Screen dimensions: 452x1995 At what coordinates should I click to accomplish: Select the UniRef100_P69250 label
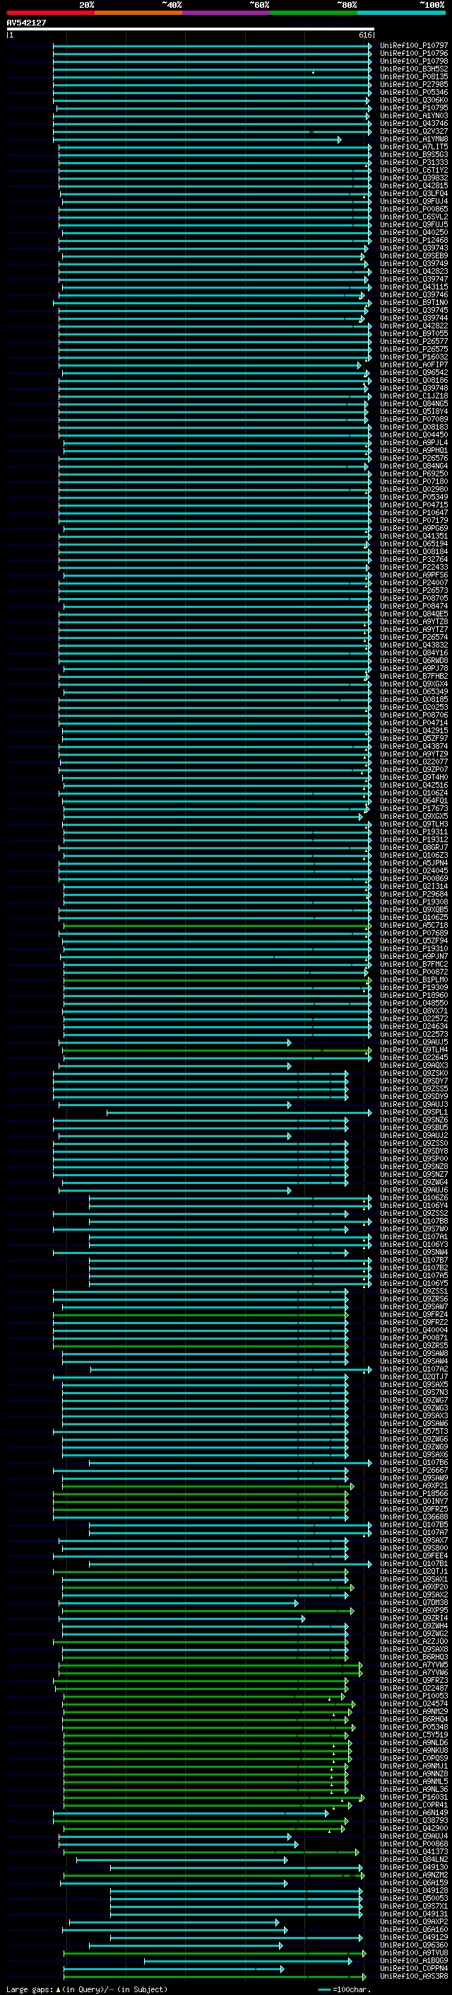coord(414,474)
